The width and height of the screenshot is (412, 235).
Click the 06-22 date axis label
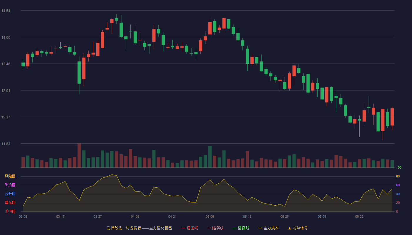(x=359, y=216)
